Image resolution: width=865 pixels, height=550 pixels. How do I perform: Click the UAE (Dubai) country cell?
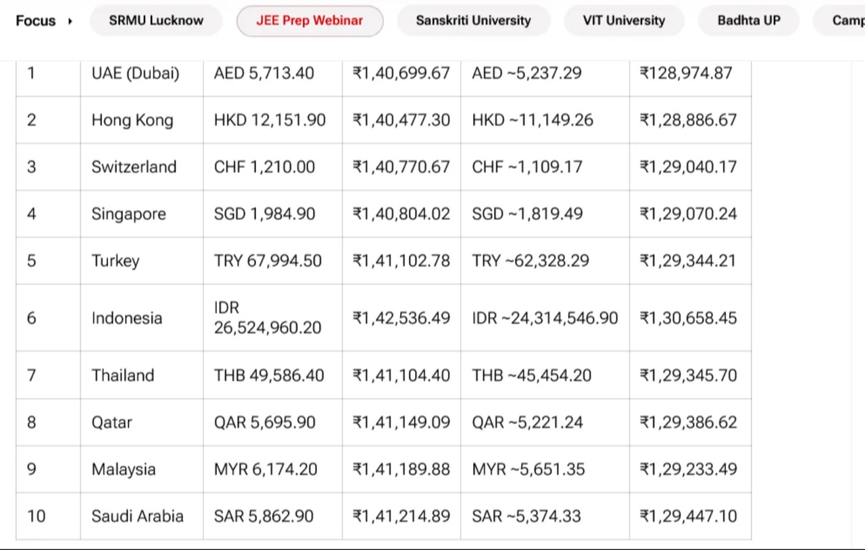(136, 73)
